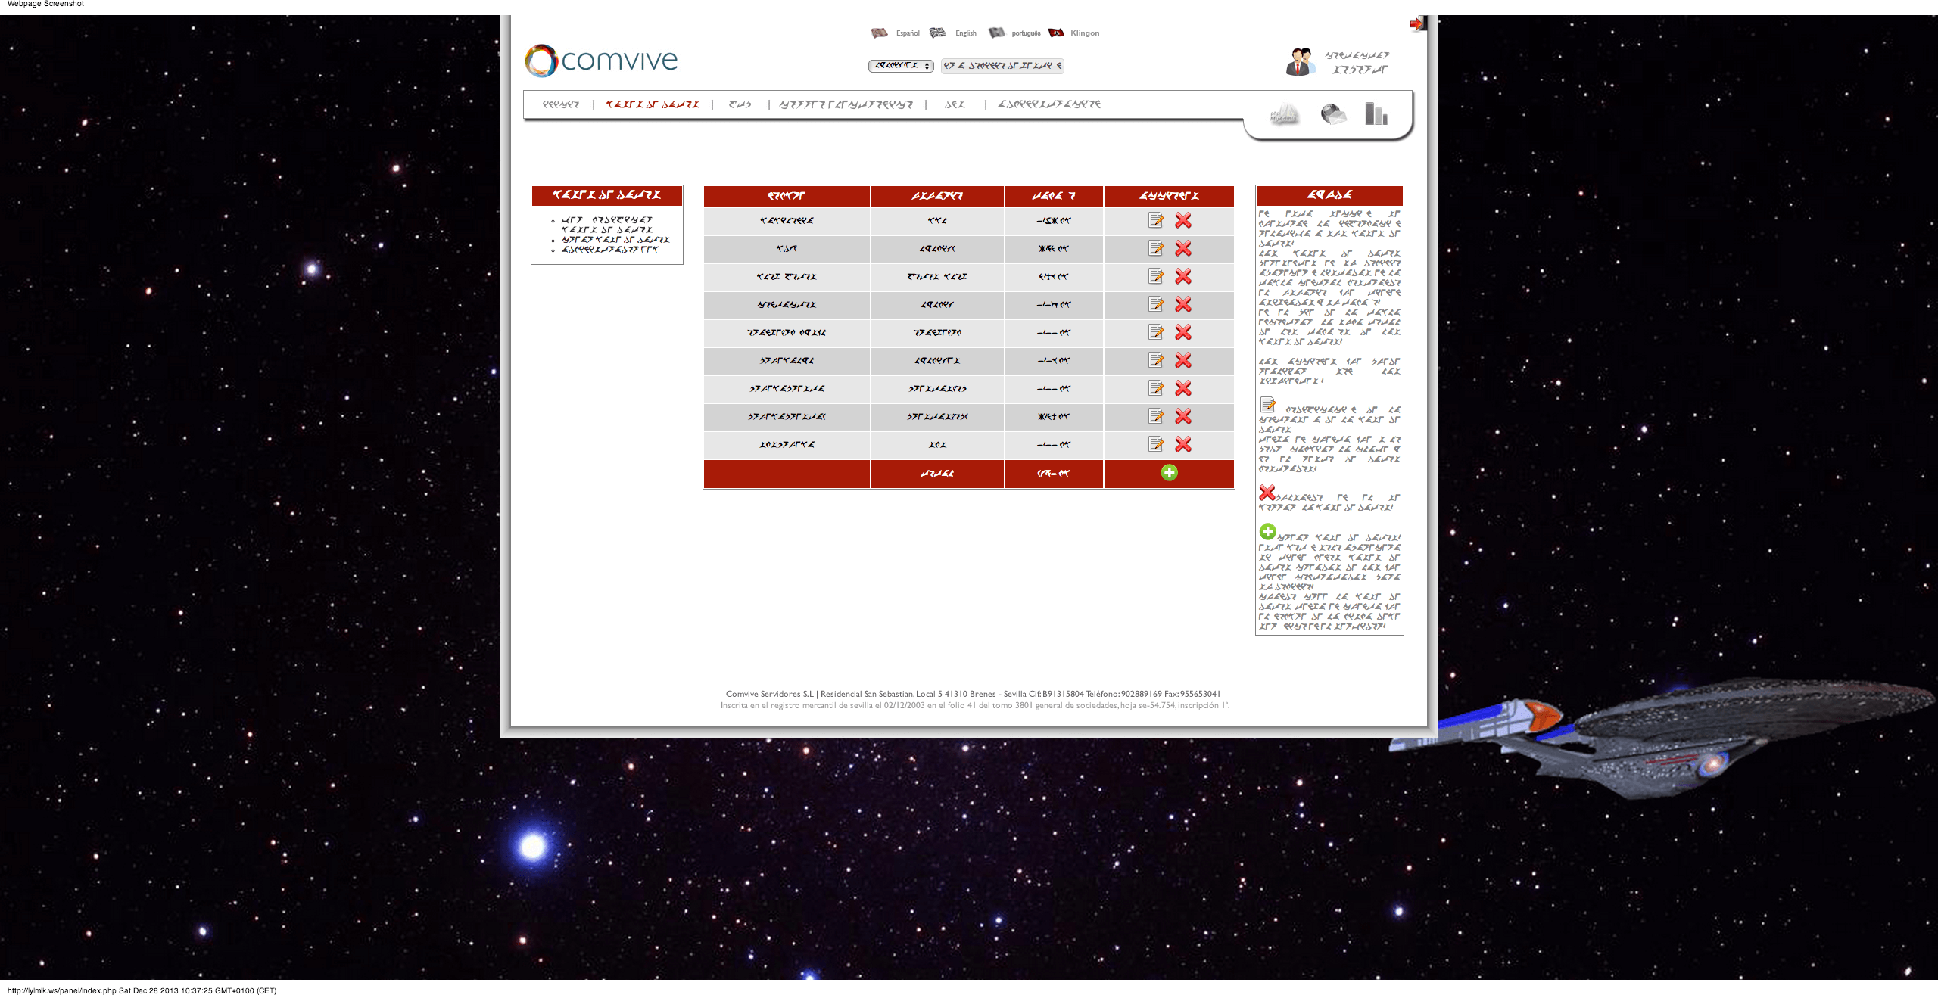Open the phpMyAdmin icon
The height and width of the screenshot is (995, 1938).
[x=1284, y=114]
